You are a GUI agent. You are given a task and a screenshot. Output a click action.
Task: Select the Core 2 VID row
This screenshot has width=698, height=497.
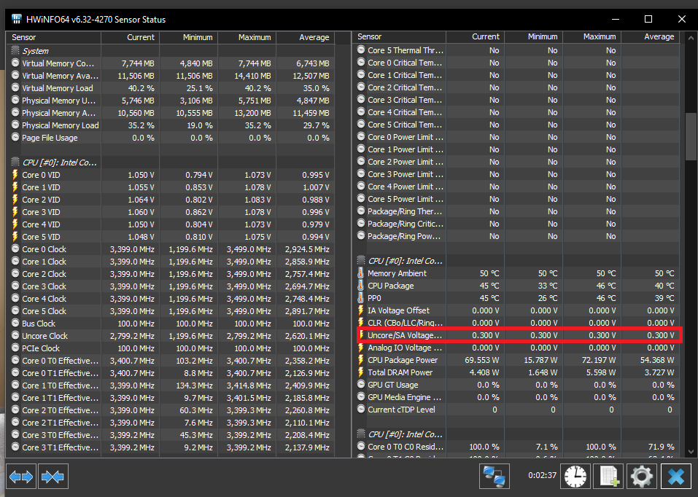coord(170,200)
